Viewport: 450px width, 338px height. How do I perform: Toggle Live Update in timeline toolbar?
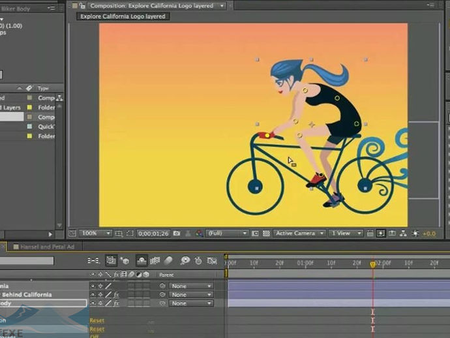(111, 260)
